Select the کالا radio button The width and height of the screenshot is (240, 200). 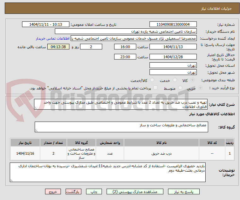coord(193,80)
